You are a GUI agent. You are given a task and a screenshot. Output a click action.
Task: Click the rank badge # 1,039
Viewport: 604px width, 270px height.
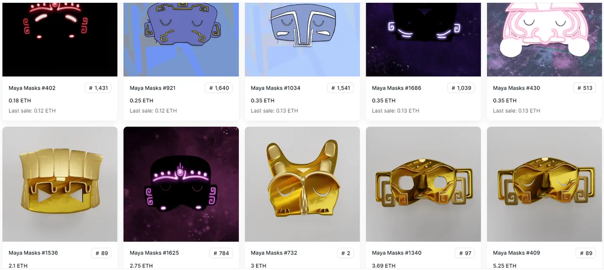coord(461,88)
